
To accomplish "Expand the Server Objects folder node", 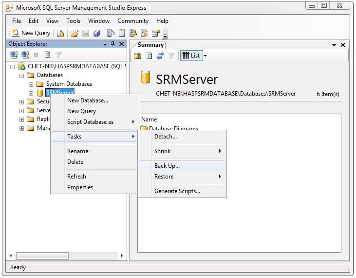I will [x=21, y=111].
